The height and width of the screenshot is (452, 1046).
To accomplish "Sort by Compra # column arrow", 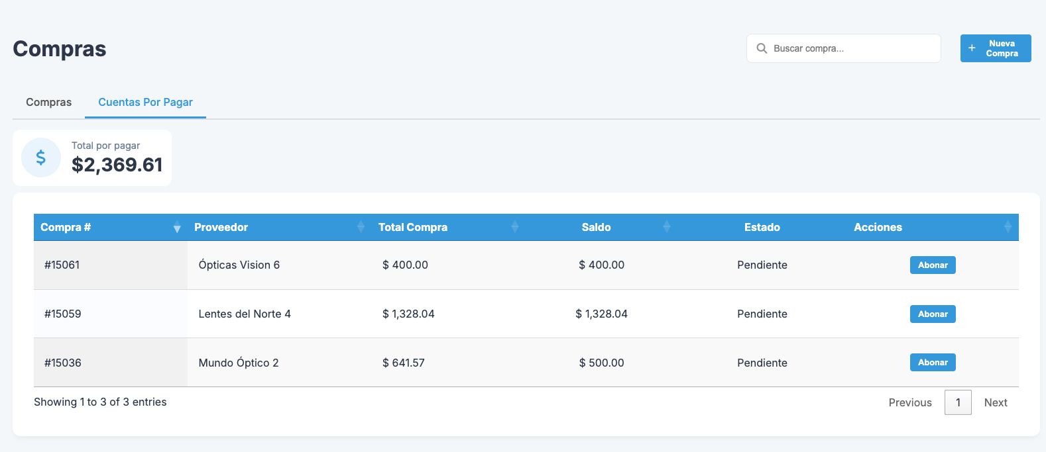I will pyautogui.click(x=177, y=228).
